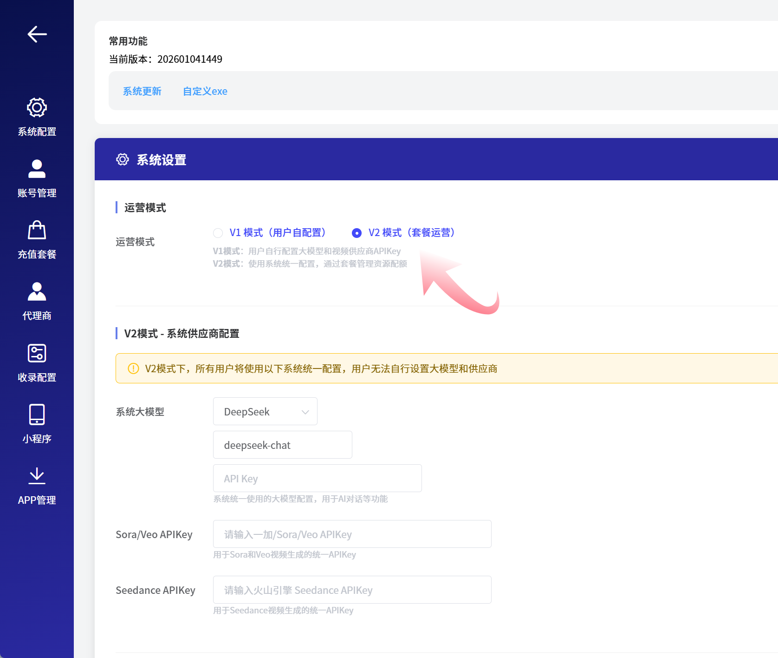The height and width of the screenshot is (658, 778).
Task: Open 收录配置 from the sidebar
Action: tap(37, 362)
